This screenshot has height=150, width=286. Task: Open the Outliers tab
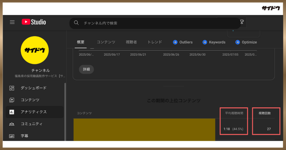tap(183, 42)
